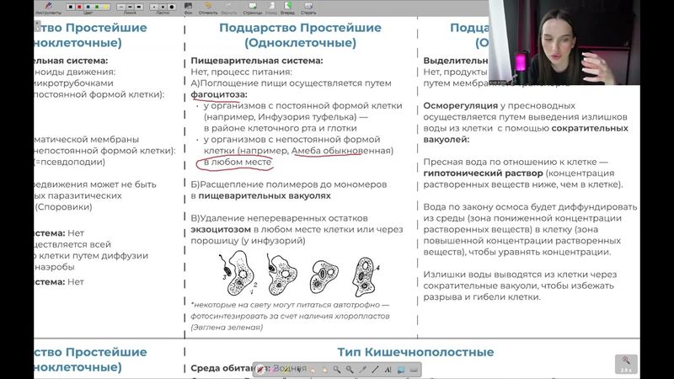Click the Стереть erase page button
This screenshot has height=379, width=674.
(x=308, y=8)
